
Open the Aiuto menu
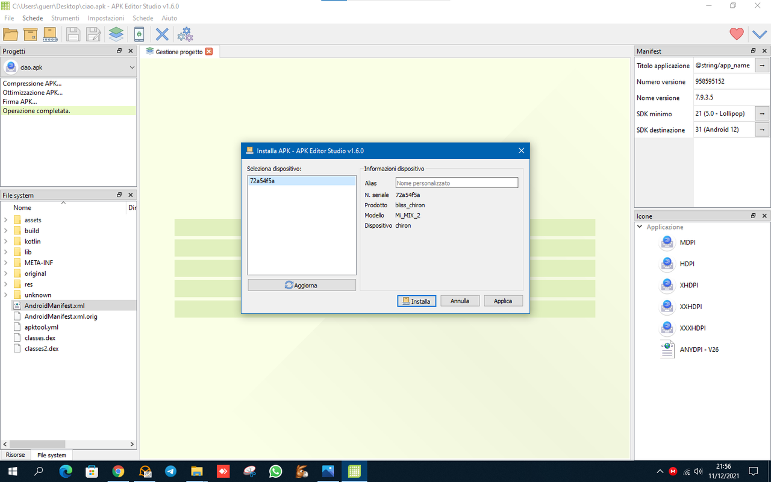click(169, 18)
